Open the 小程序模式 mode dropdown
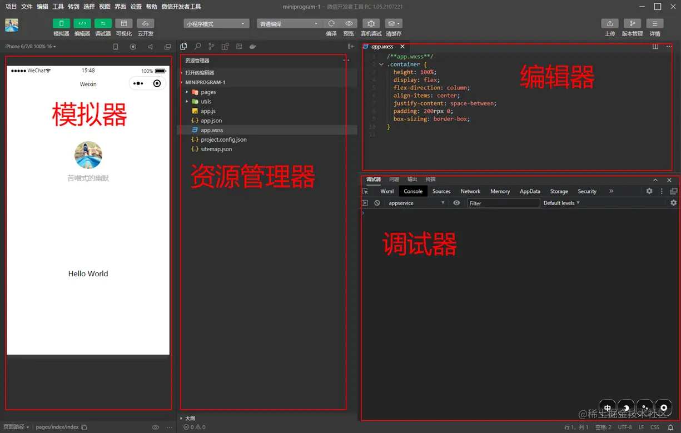681x433 pixels. click(216, 24)
